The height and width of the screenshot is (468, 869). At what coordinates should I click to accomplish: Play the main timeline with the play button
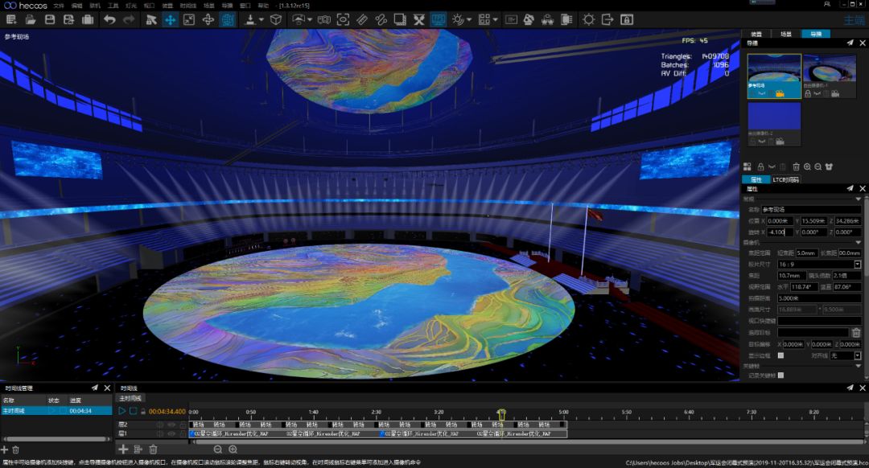tap(122, 411)
